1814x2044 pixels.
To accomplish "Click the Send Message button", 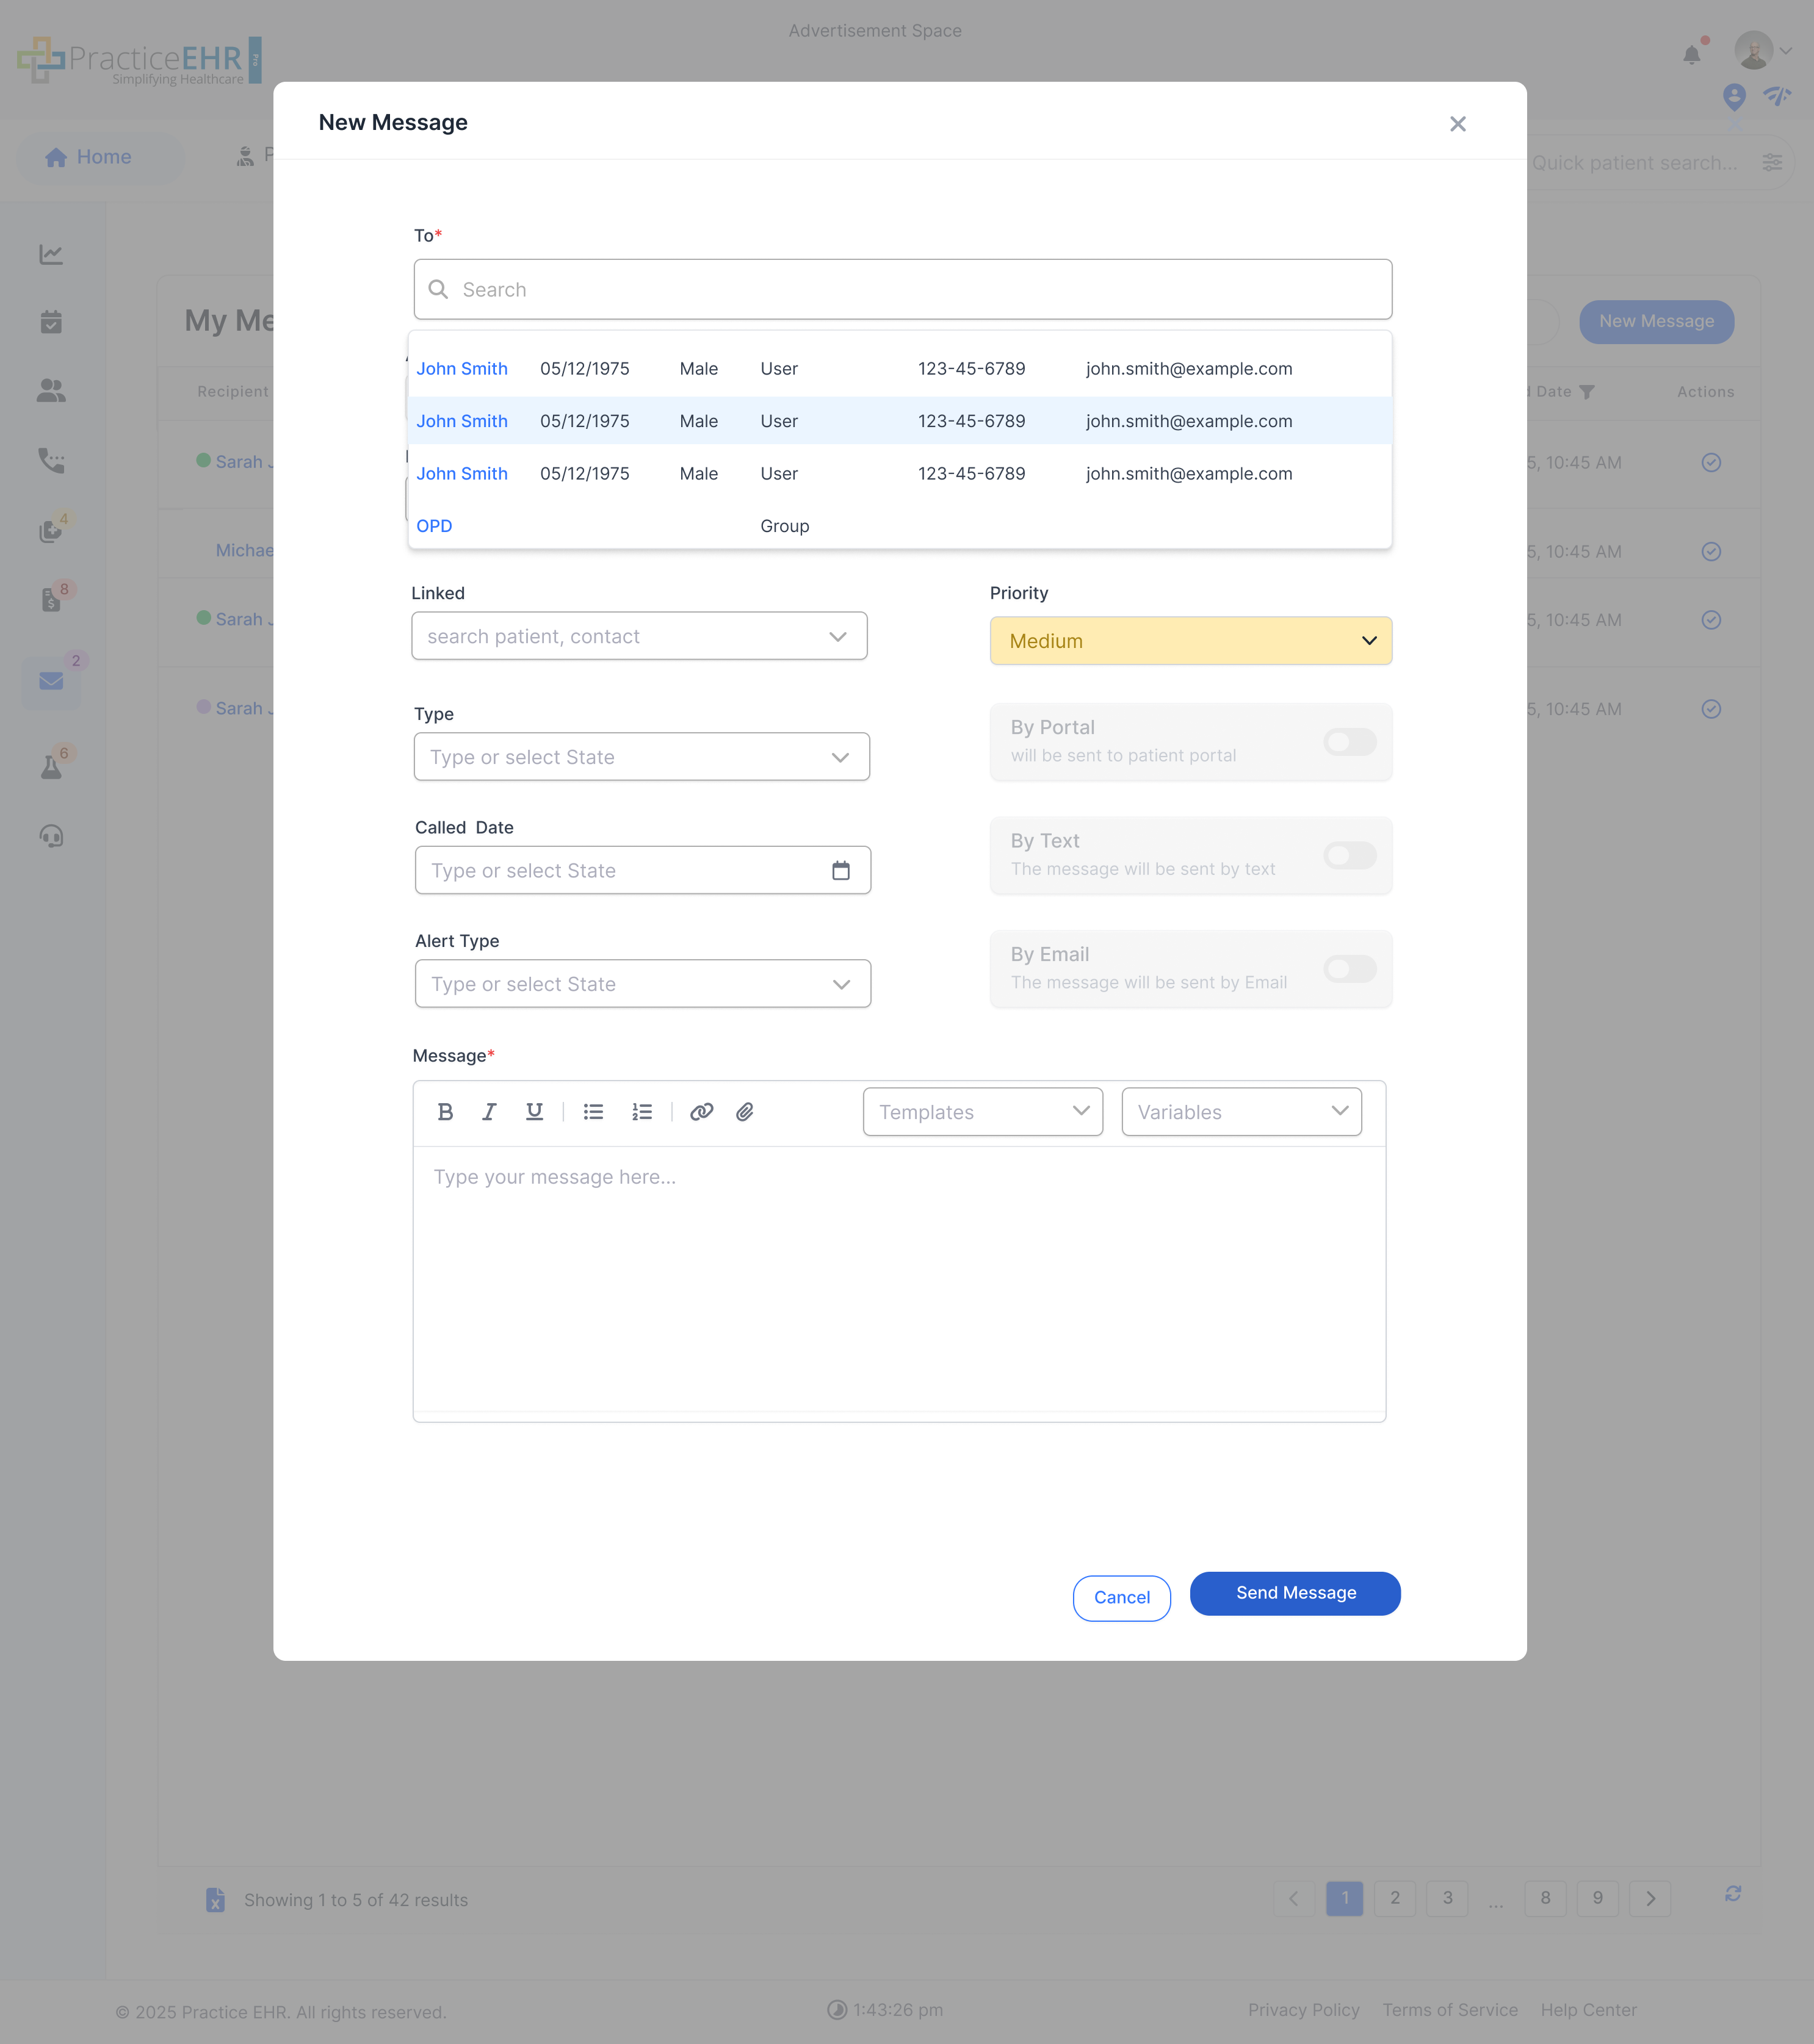I will click(1295, 1593).
